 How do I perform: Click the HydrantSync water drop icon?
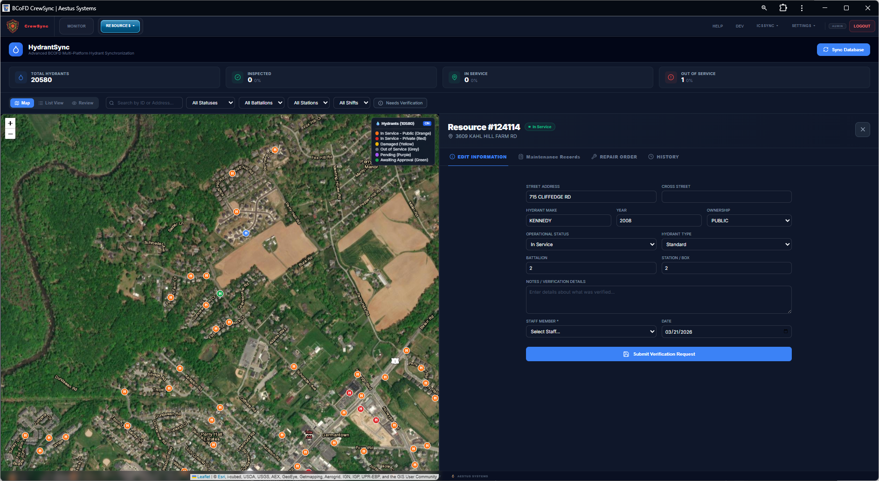[x=16, y=49]
